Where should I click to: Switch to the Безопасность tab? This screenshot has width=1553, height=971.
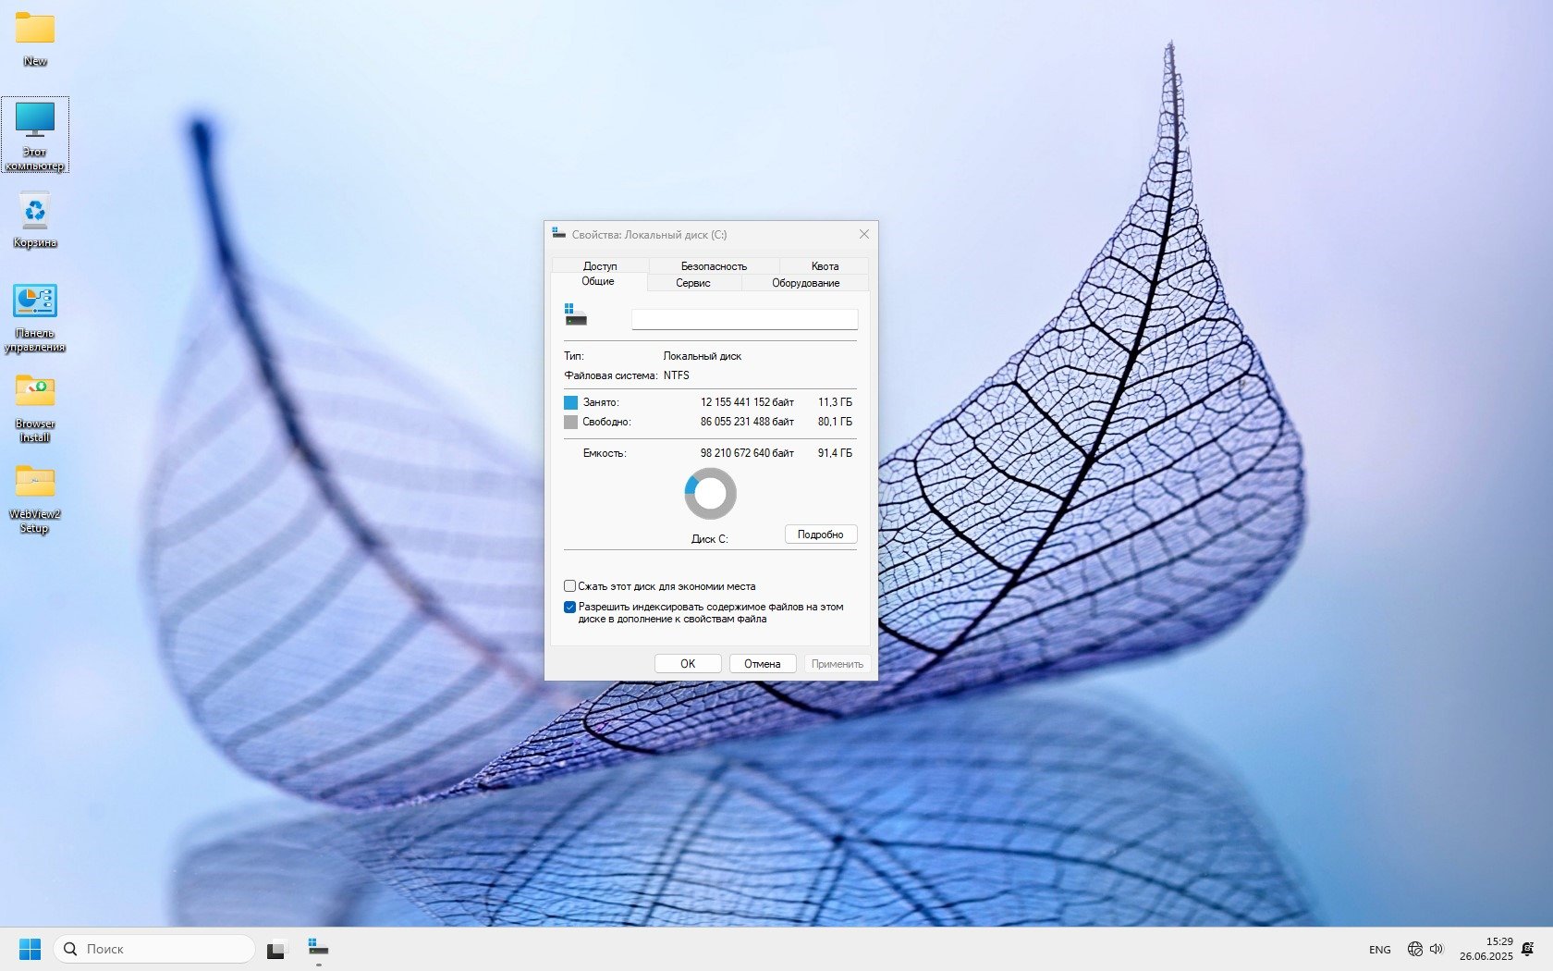tap(714, 266)
